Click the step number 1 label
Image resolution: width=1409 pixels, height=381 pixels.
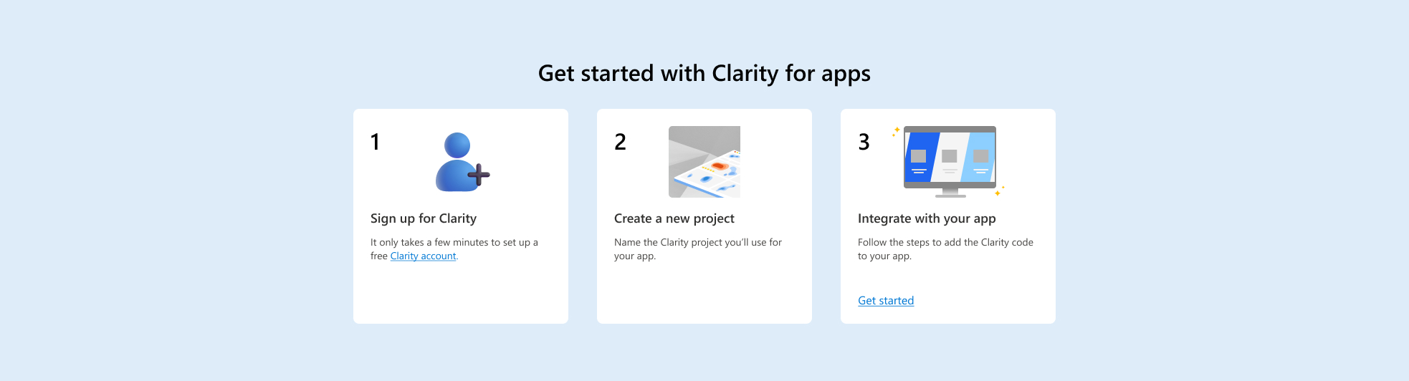pos(375,142)
